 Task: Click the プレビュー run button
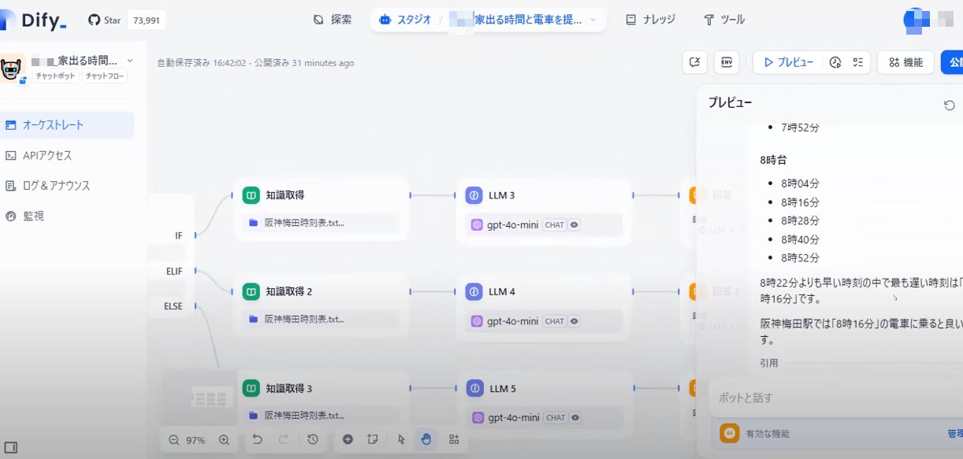[789, 62]
